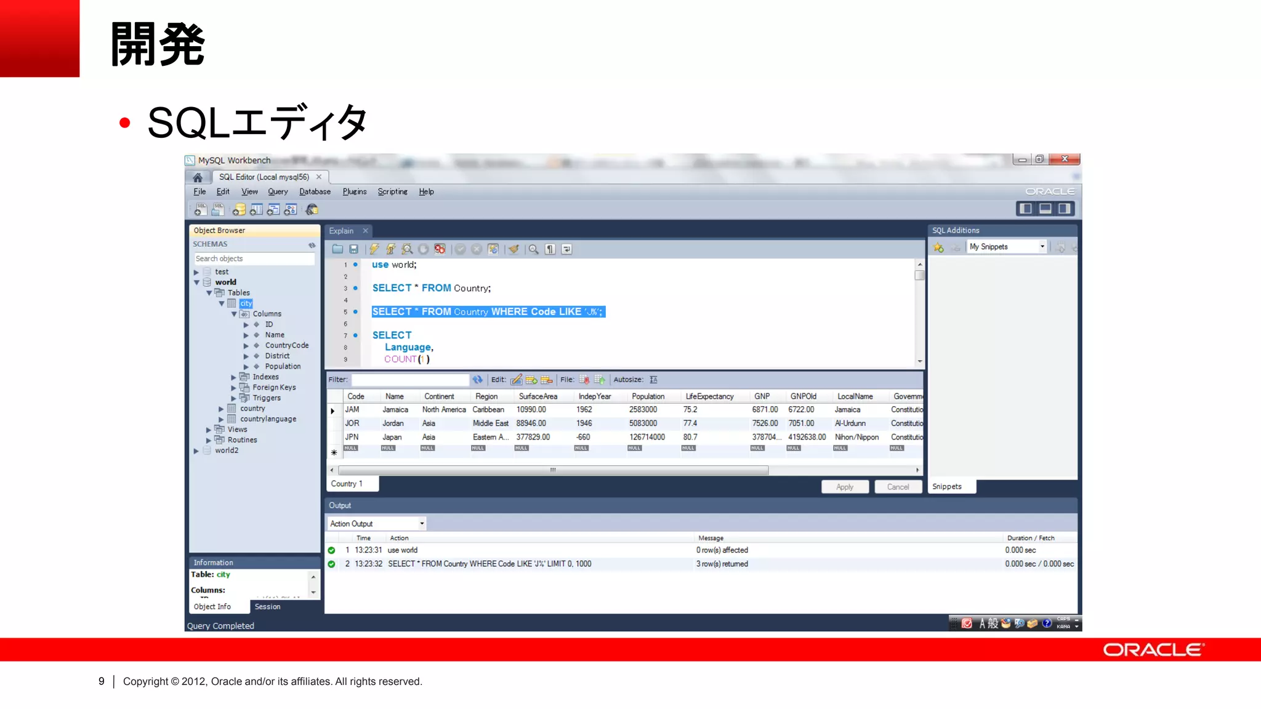Execute query with lightning bolt icon
Image resolution: width=1261 pixels, height=709 pixels.
click(x=374, y=249)
